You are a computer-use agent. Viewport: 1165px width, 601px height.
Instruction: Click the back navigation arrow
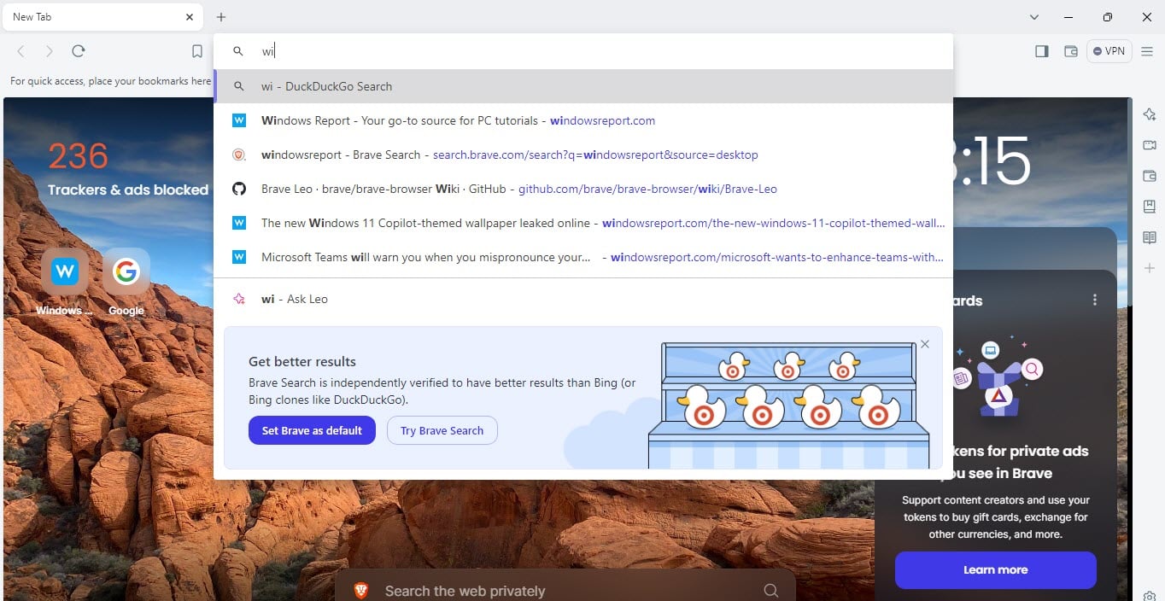21,51
